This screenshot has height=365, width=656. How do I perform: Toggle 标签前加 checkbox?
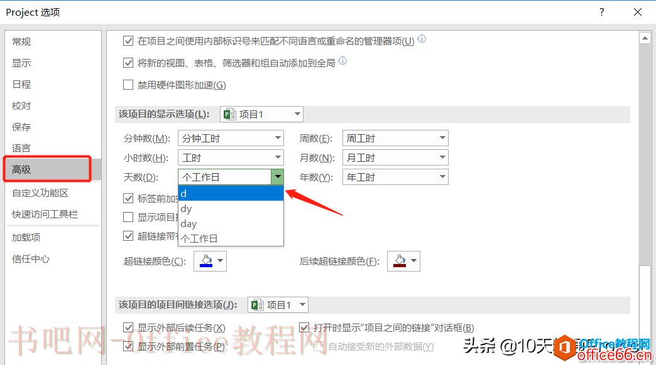[128, 198]
